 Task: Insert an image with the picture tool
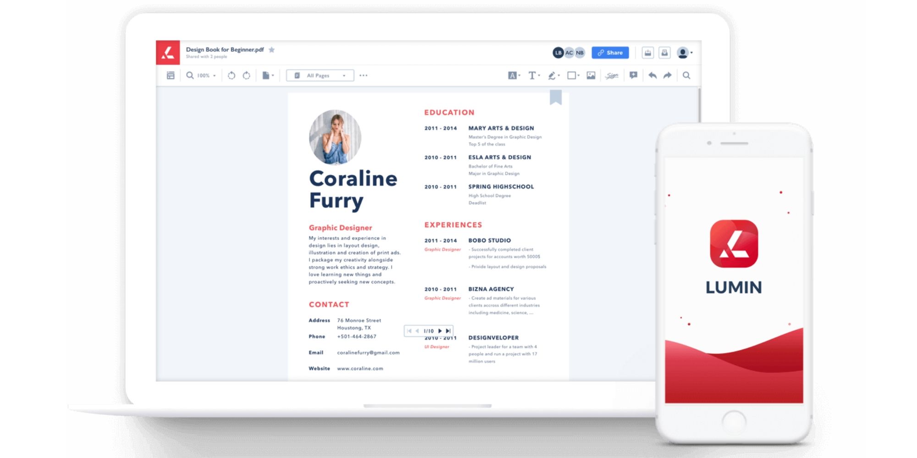click(591, 76)
